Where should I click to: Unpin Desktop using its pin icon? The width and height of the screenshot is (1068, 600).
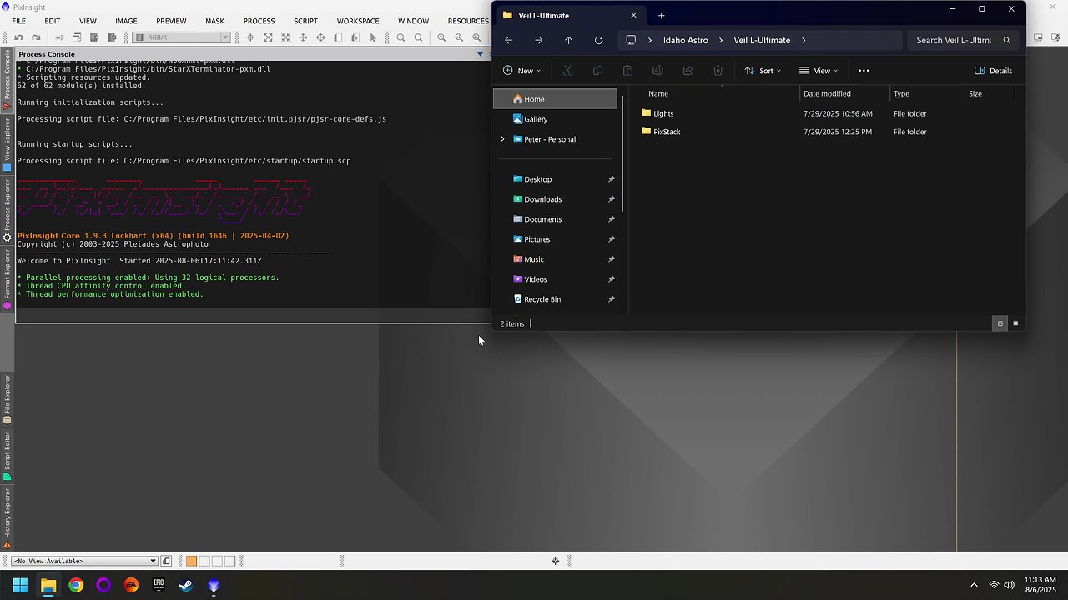click(x=611, y=179)
